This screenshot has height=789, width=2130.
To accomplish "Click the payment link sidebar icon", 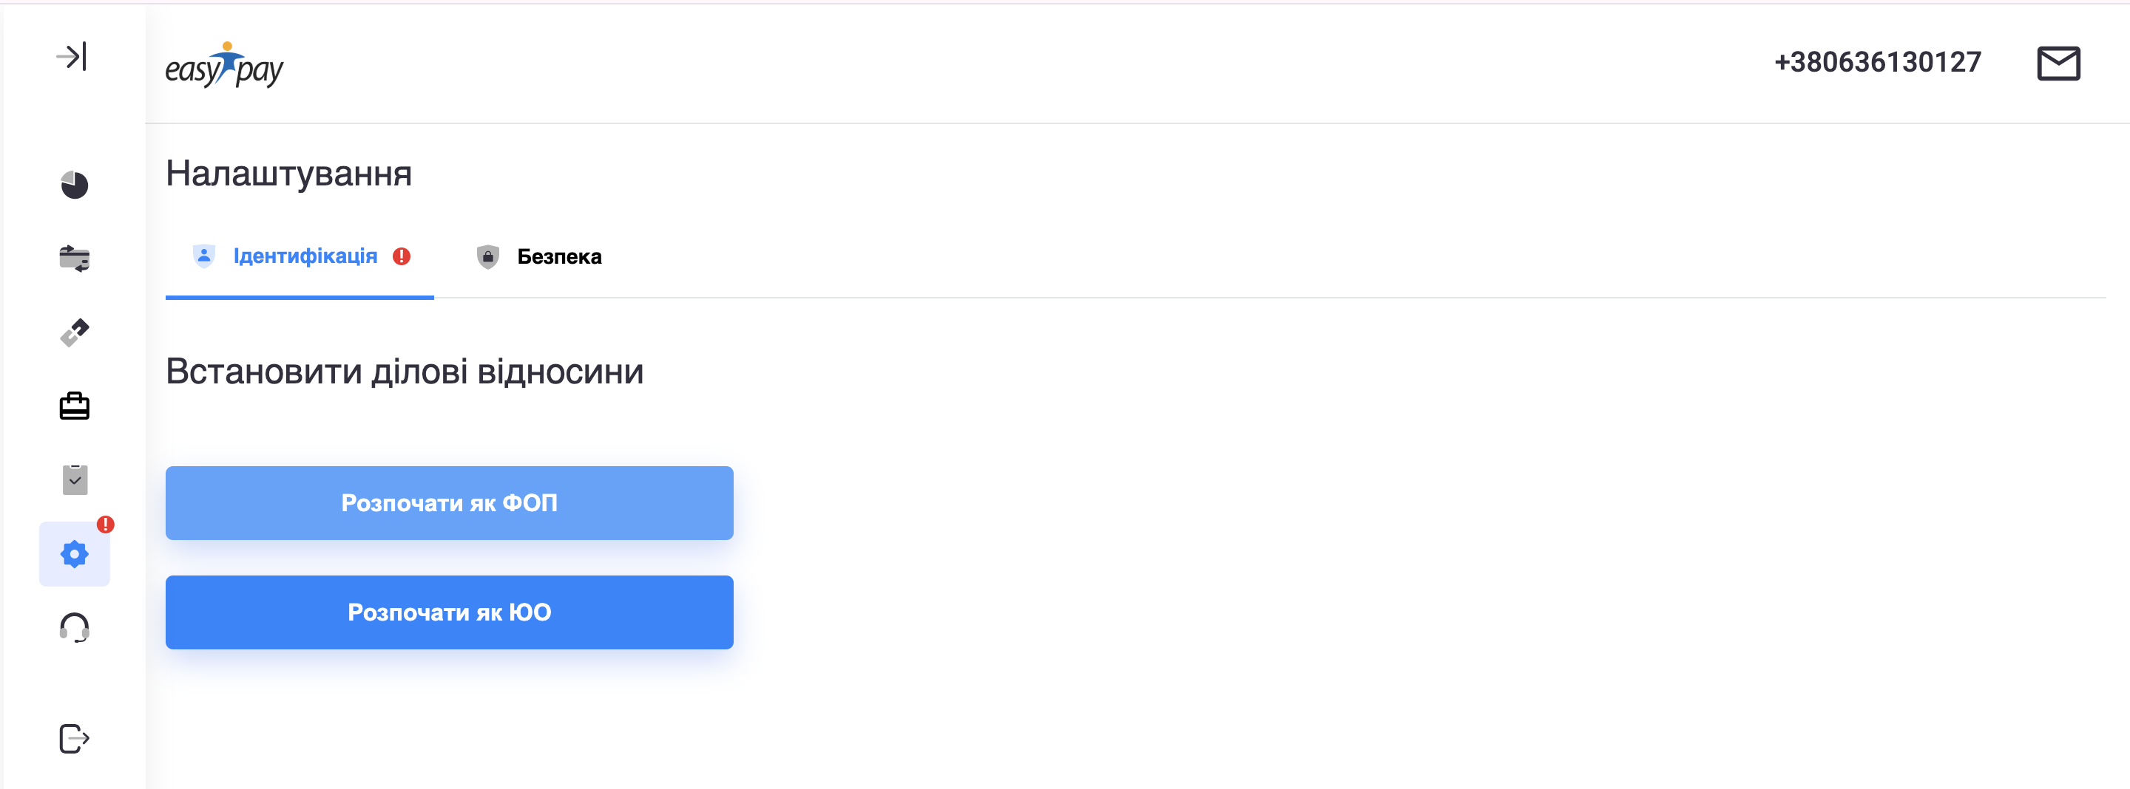I will pyautogui.click(x=75, y=332).
